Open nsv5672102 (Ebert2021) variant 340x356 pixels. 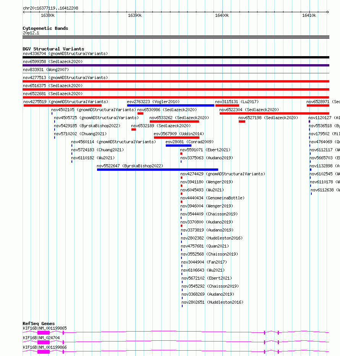tap(207, 278)
